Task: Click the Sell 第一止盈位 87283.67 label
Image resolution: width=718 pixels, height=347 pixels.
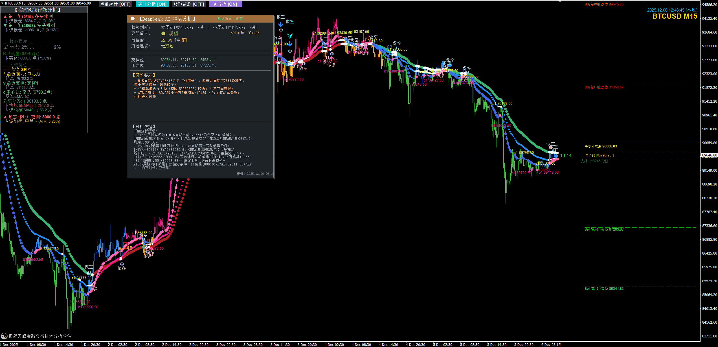Action: click(x=604, y=229)
